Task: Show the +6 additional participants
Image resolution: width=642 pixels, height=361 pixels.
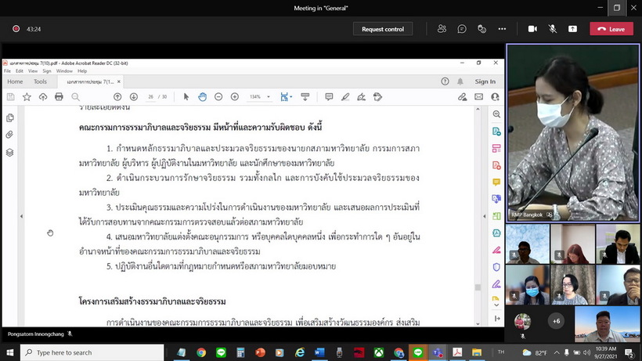Action: point(556,321)
